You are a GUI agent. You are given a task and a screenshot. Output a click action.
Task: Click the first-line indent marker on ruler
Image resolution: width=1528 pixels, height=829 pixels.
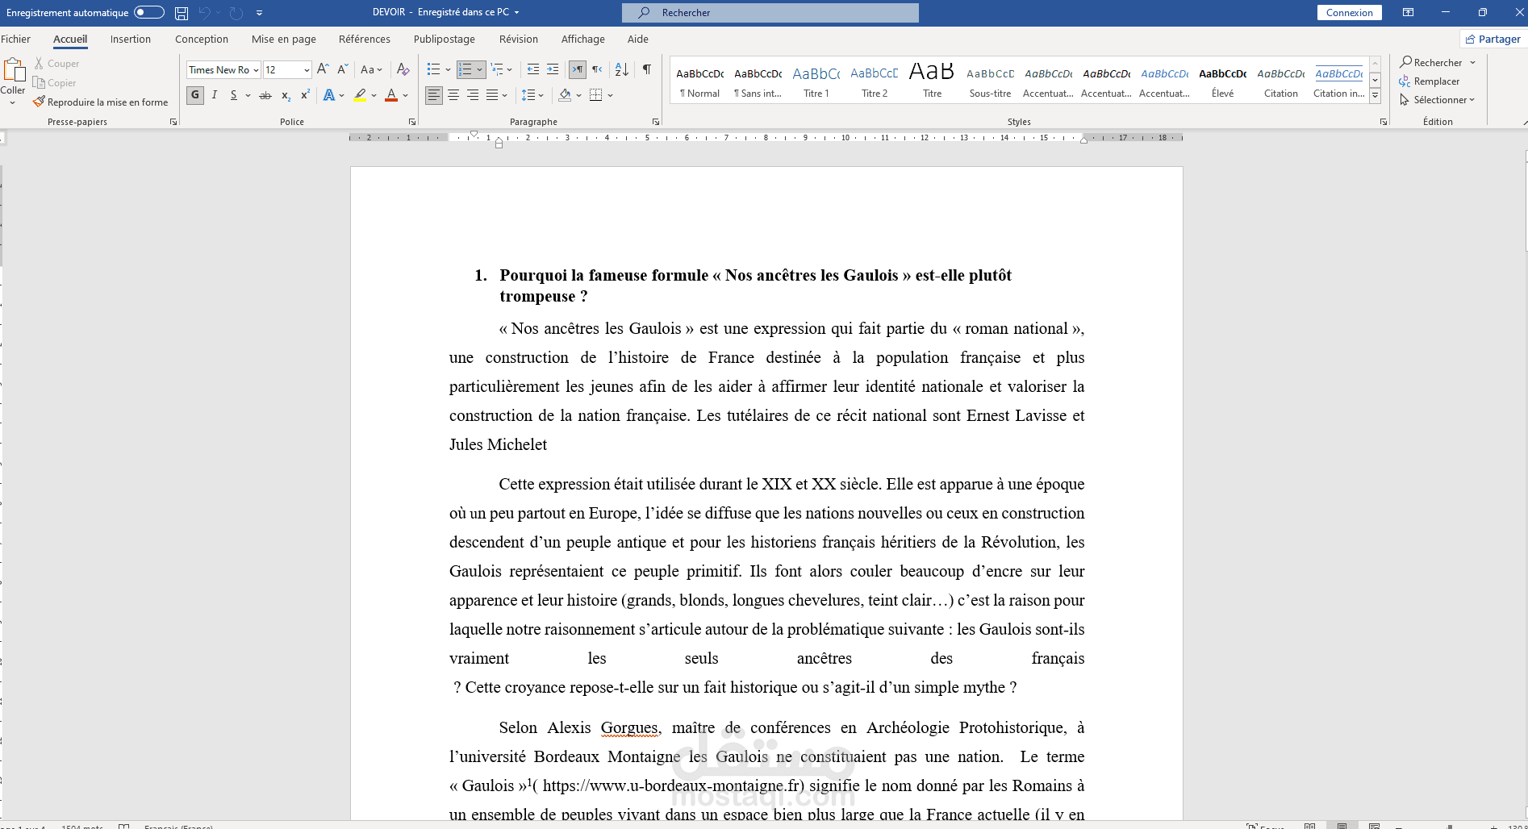pos(474,134)
